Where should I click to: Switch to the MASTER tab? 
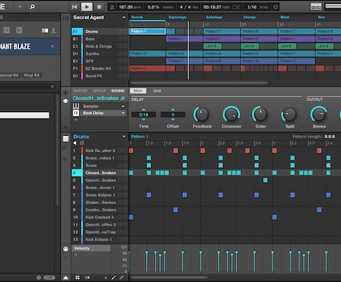click(x=80, y=91)
